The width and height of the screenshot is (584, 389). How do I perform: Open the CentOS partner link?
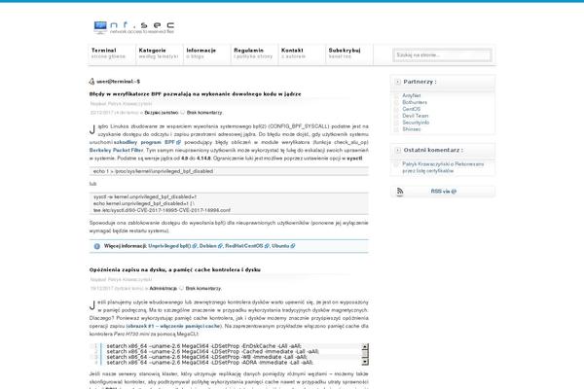[x=411, y=109]
